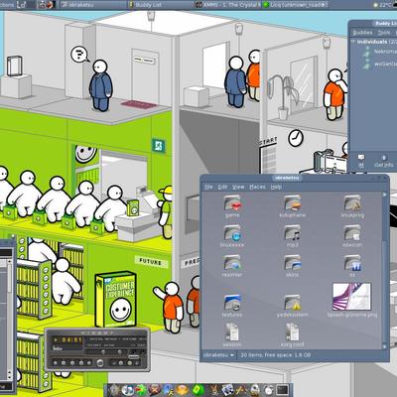Select the first buddy under Individuals
This screenshot has width=397, height=397.
pyautogui.click(x=380, y=52)
